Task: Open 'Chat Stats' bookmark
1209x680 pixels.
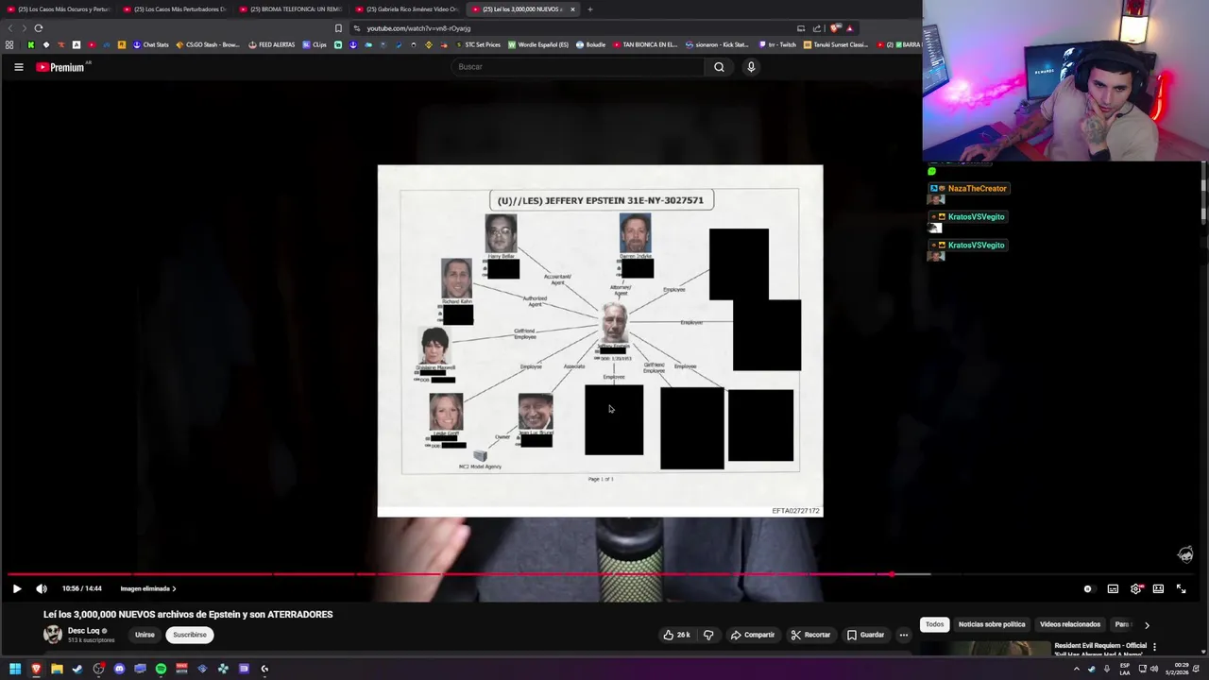Action: pos(150,44)
